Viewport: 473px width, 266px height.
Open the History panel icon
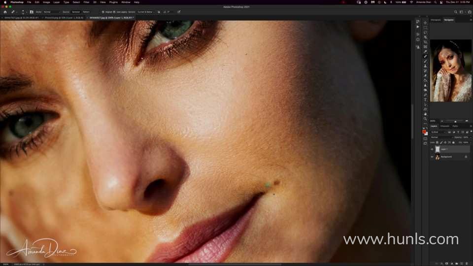pos(418,22)
